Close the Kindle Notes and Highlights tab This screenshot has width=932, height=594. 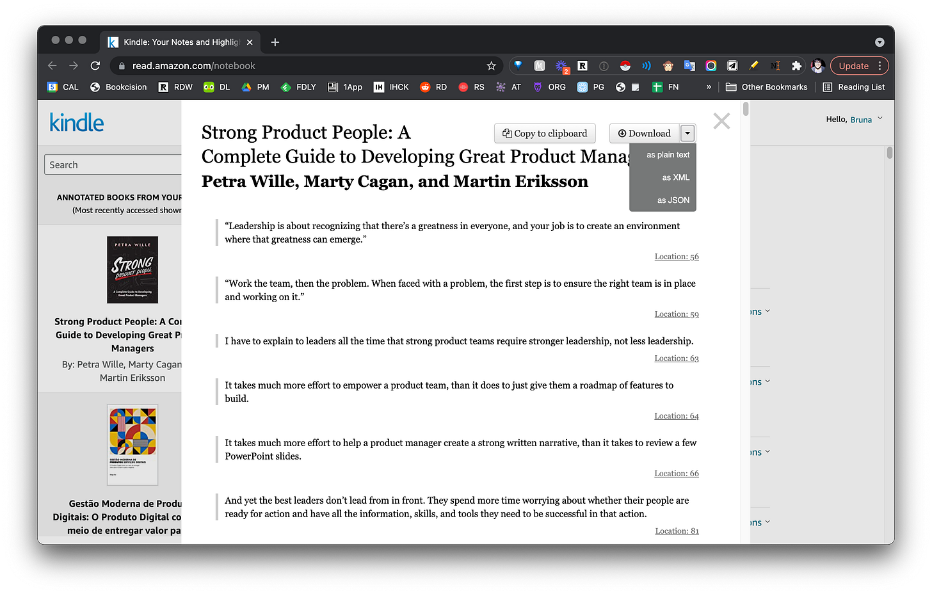point(250,42)
